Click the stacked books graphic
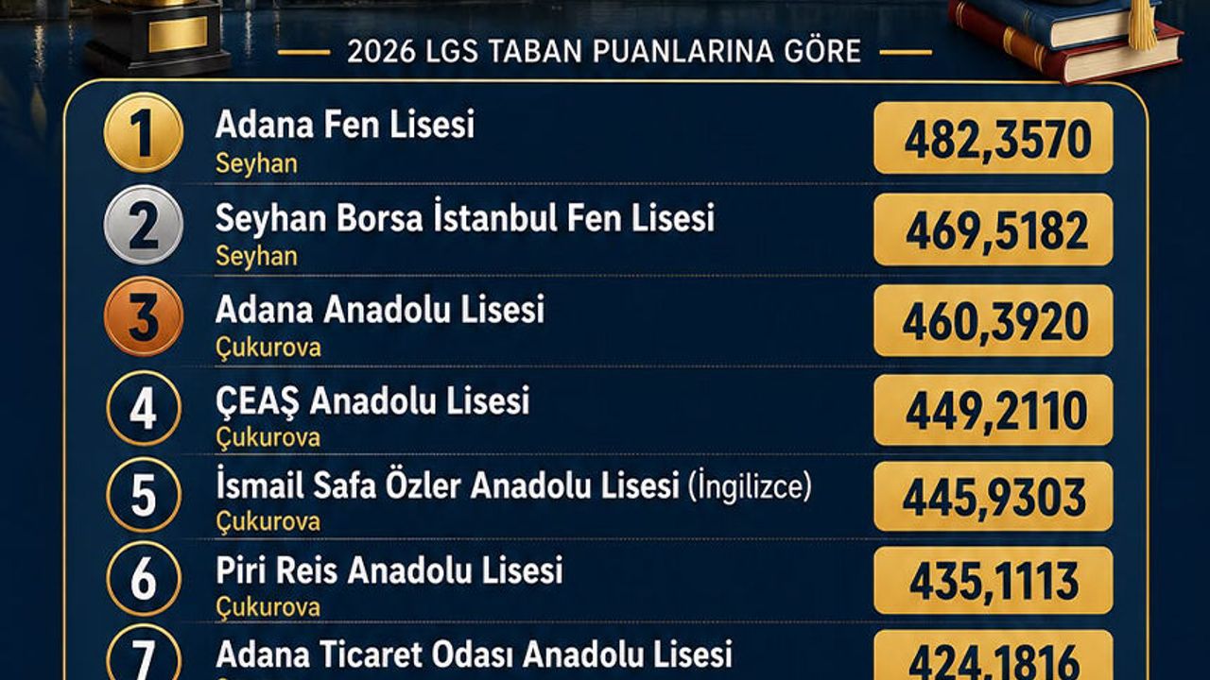The width and height of the screenshot is (1210, 680). [1065, 38]
